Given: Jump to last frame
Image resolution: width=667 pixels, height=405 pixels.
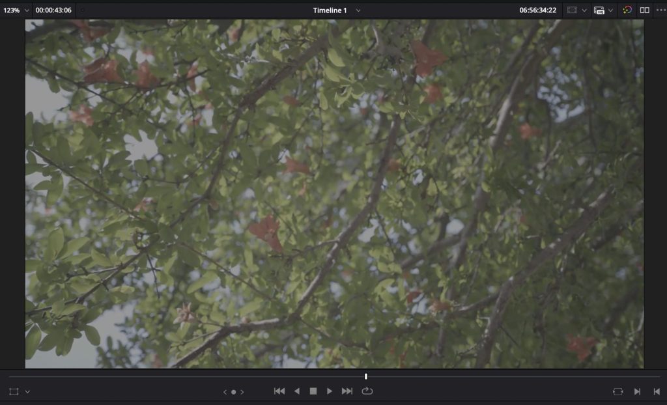Looking at the screenshot, I should click(x=347, y=391).
